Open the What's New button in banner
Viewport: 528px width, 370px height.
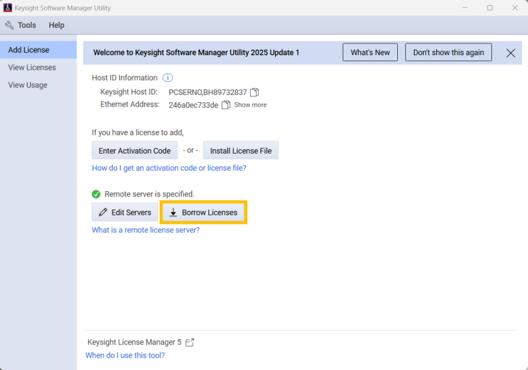[x=370, y=52]
